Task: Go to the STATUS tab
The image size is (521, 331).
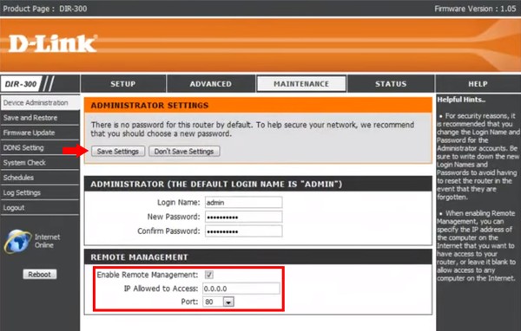Action: click(x=391, y=83)
